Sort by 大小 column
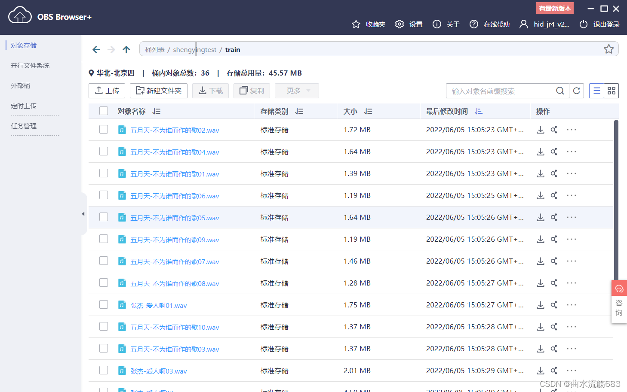 (x=368, y=111)
